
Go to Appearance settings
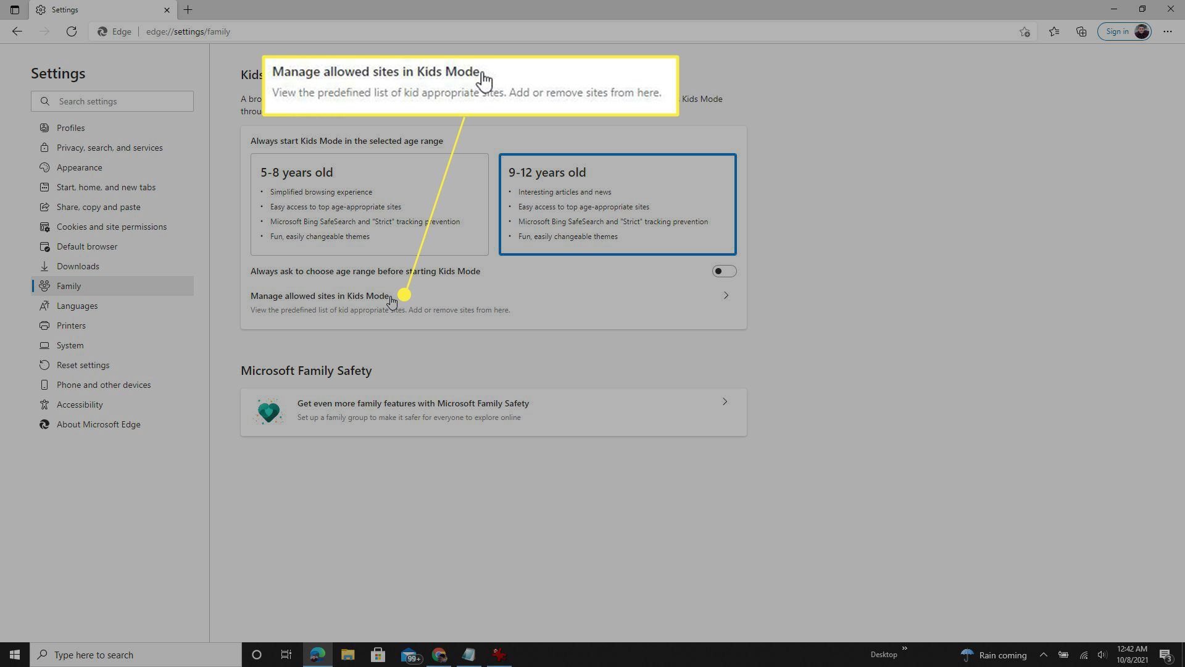tap(112, 167)
